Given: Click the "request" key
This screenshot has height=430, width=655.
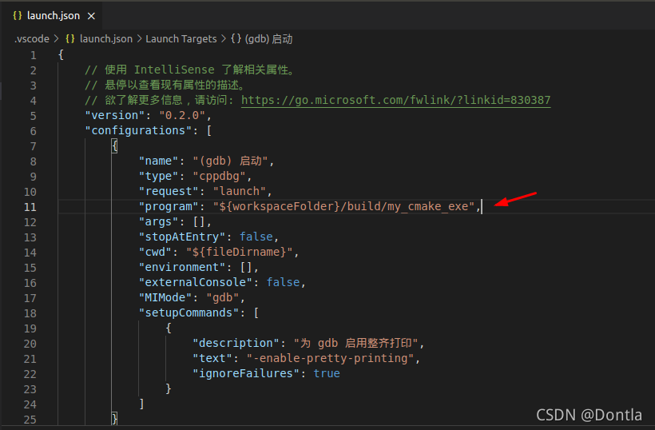Looking at the screenshot, I should pyautogui.click(x=169, y=191).
